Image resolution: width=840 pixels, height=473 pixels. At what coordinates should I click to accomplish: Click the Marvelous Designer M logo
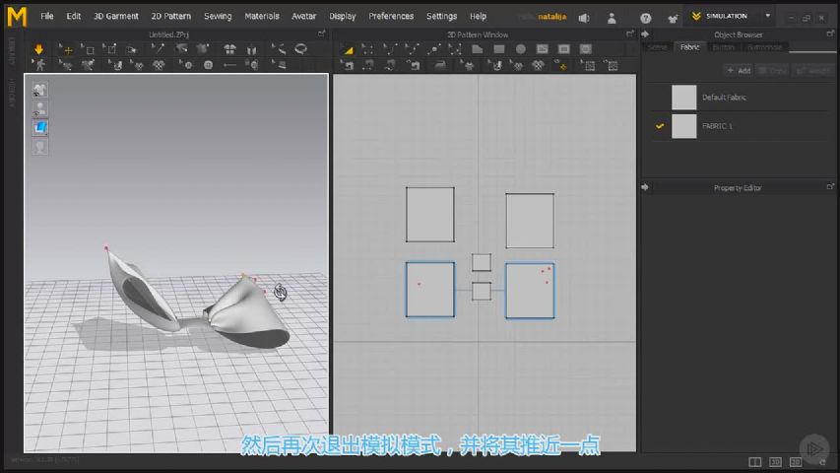(x=17, y=17)
